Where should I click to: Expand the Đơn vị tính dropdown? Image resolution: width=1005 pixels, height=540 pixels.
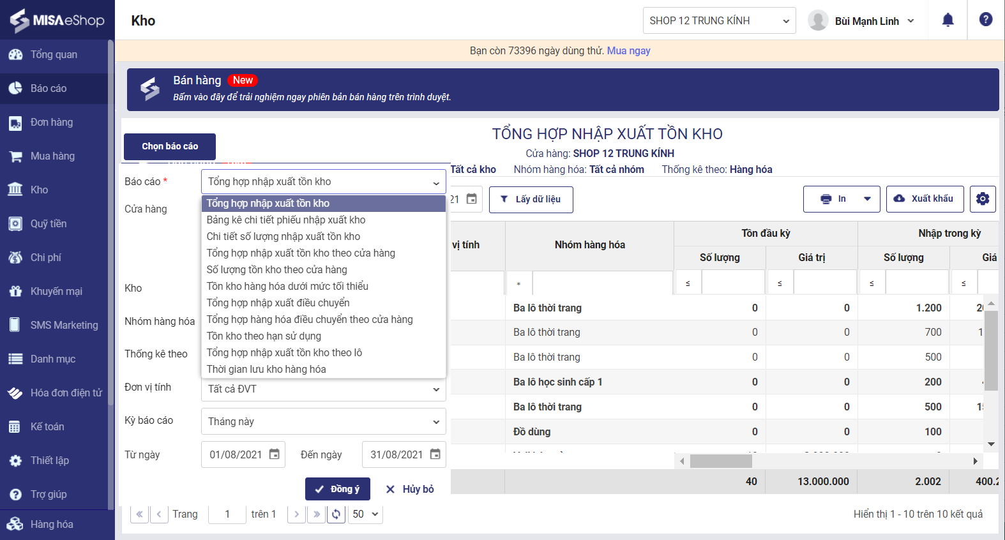click(x=323, y=389)
